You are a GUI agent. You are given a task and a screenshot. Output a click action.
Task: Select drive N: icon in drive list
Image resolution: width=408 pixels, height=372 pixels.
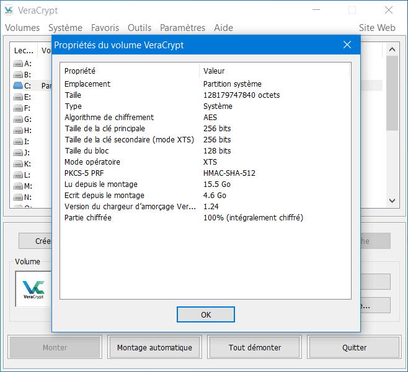18,197
